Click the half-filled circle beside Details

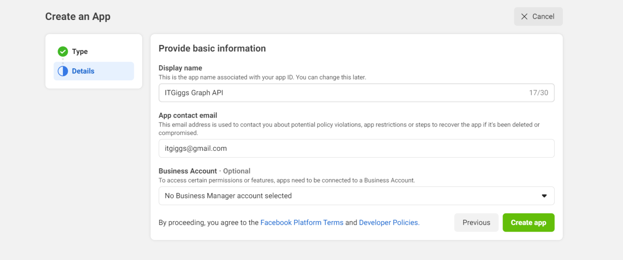click(x=62, y=71)
